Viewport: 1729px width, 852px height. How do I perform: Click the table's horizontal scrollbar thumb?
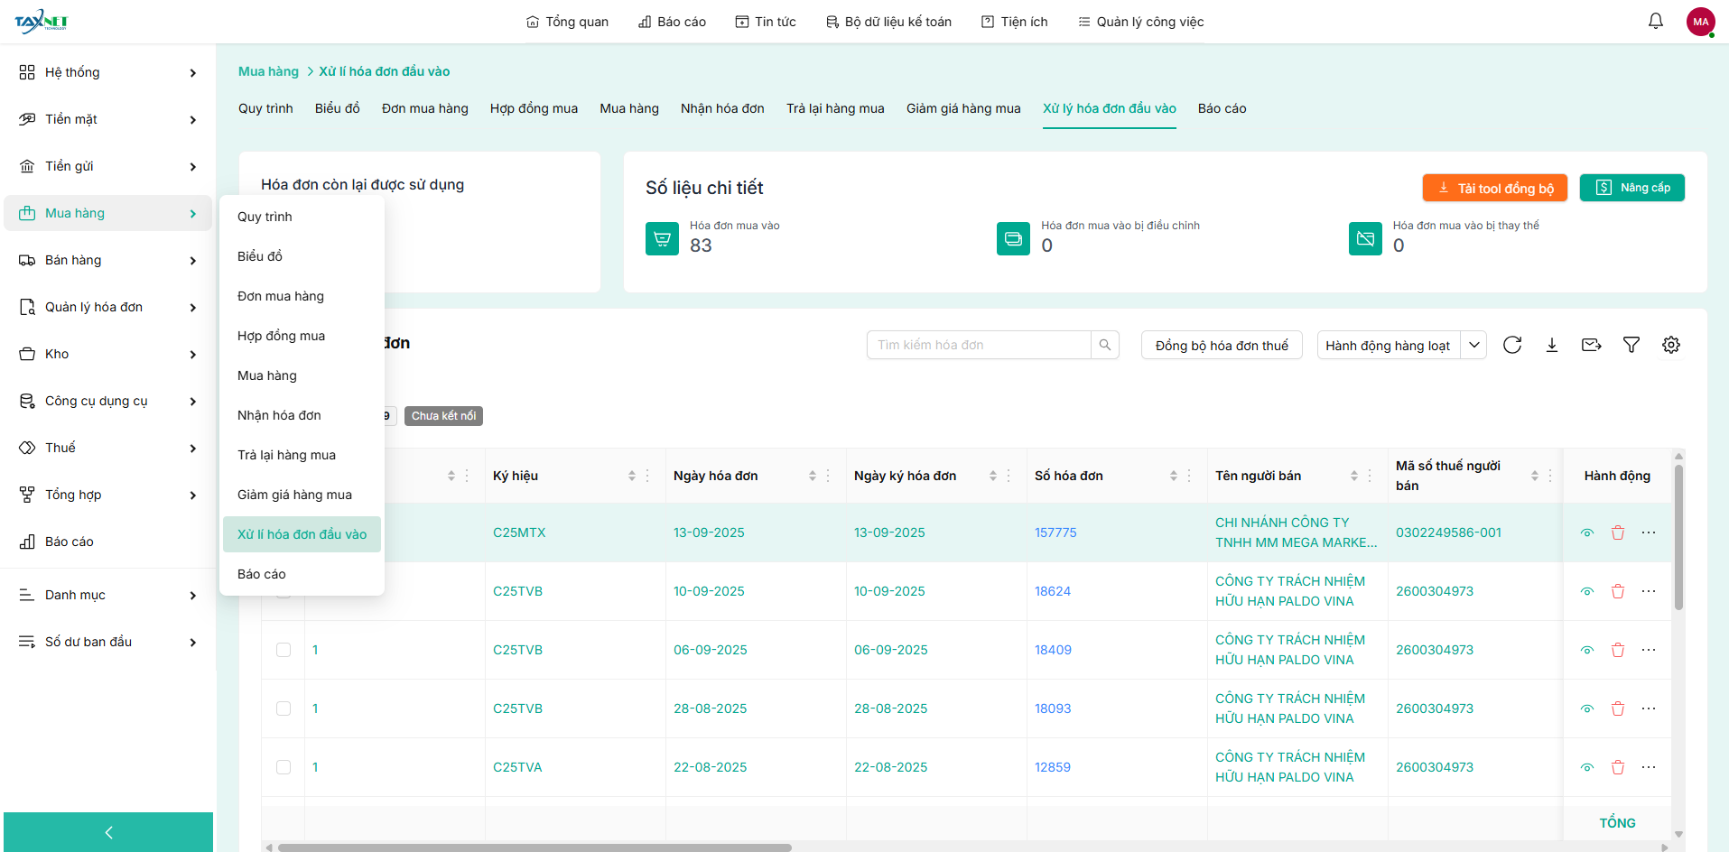tap(535, 847)
